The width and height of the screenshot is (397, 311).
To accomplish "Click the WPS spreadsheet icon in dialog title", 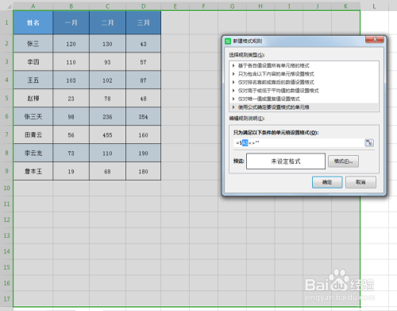I will coord(228,41).
